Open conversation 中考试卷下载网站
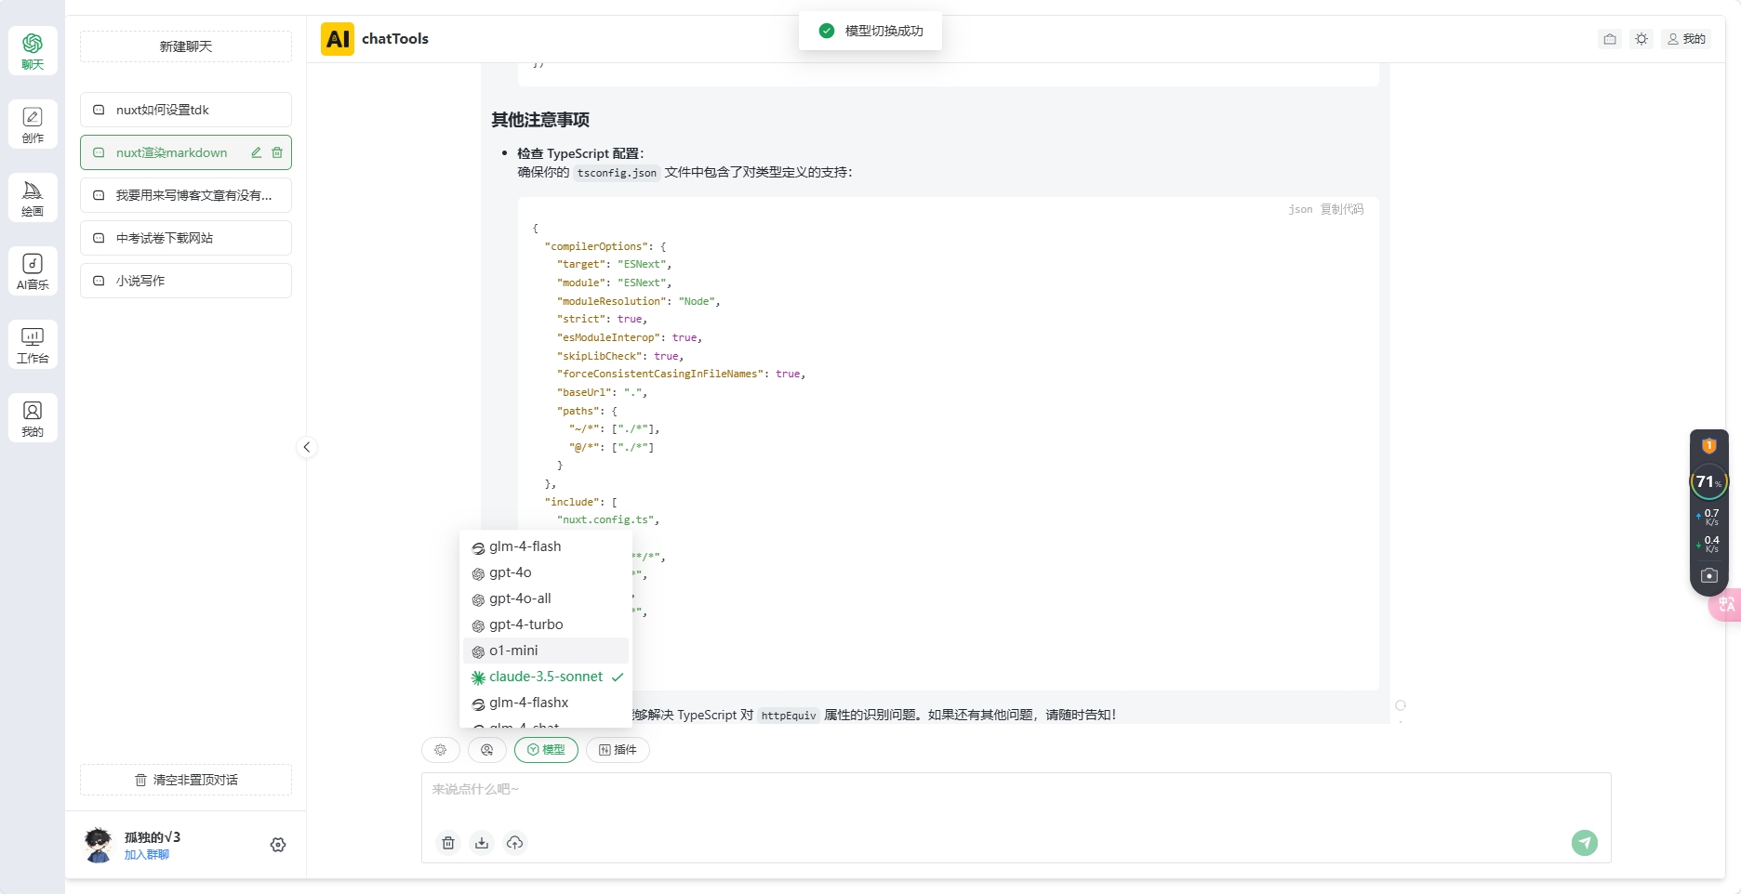Viewport: 1741px width, 894px height. pos(186,238)
